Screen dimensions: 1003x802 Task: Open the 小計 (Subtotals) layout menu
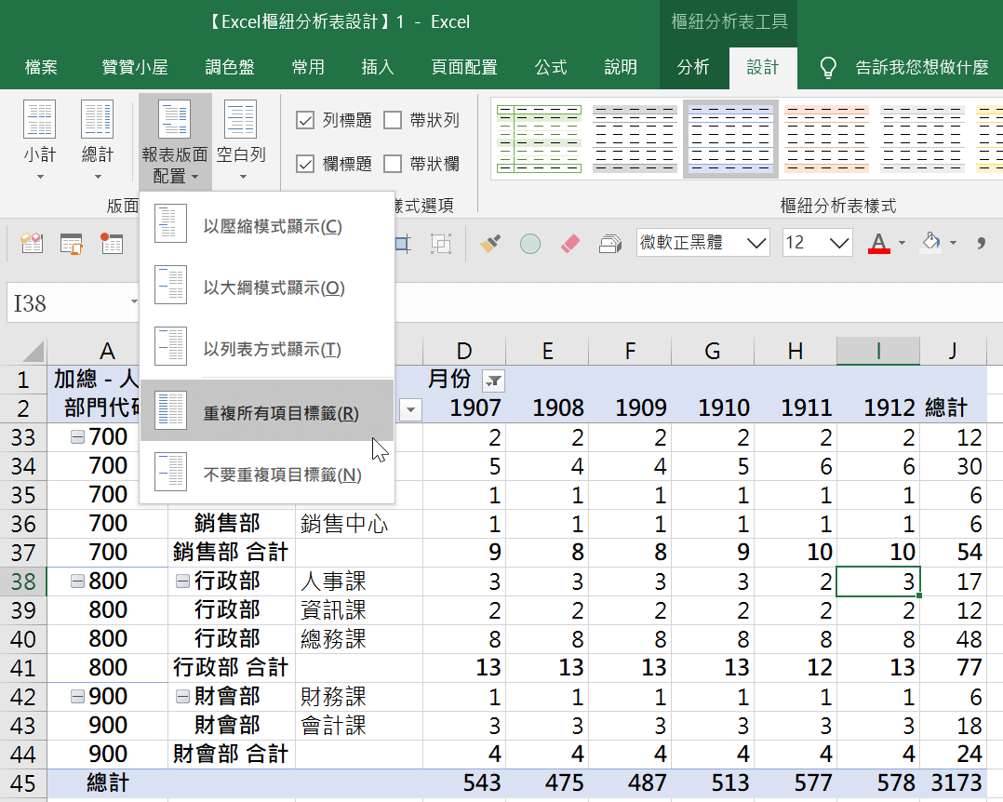coord(40,140)
